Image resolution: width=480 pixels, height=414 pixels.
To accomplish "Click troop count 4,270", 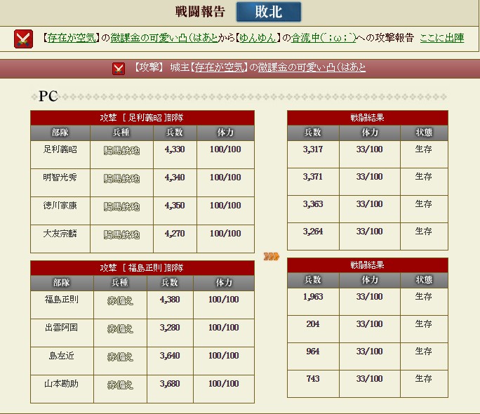I will click(x=175, y=234).
